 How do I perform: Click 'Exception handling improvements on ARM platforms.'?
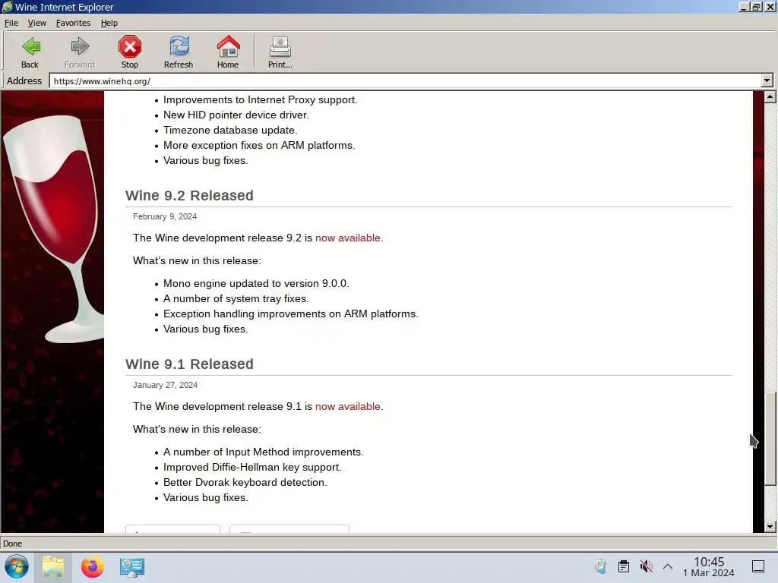291,314
